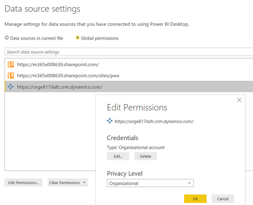This screenshot has width=253, height=205.
Task: Click the Search data source settings field
Action: (128, 52)
